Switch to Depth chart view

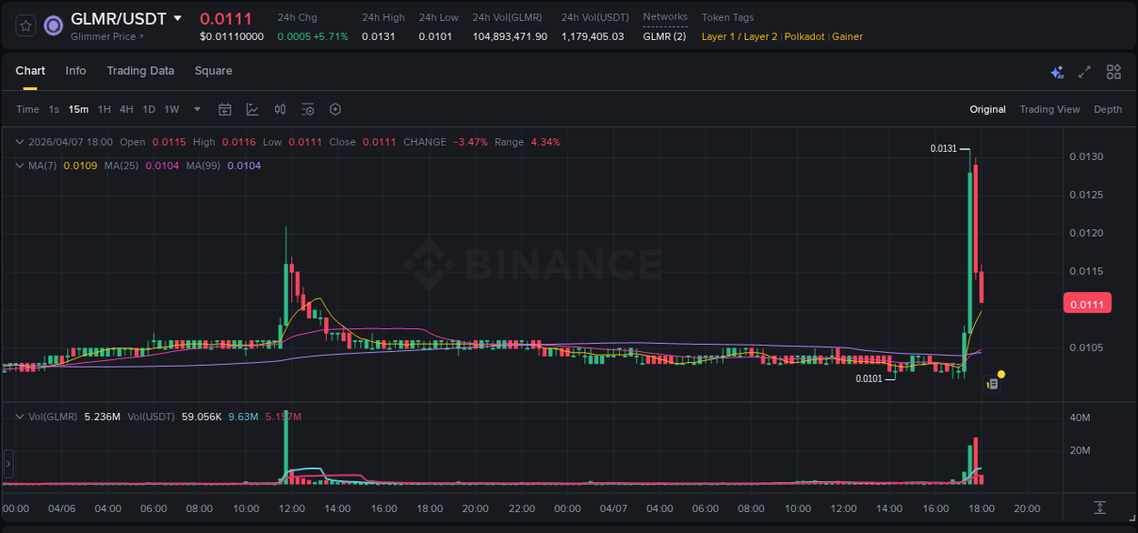[x=1107, y=109]
